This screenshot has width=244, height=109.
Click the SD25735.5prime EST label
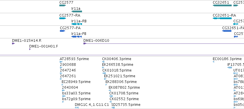pyautogui.click(x=126, y=105)
